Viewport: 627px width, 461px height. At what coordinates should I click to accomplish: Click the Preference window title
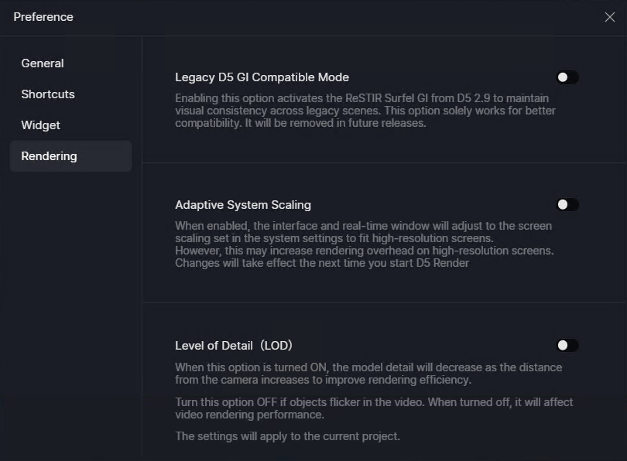(43, 17)
